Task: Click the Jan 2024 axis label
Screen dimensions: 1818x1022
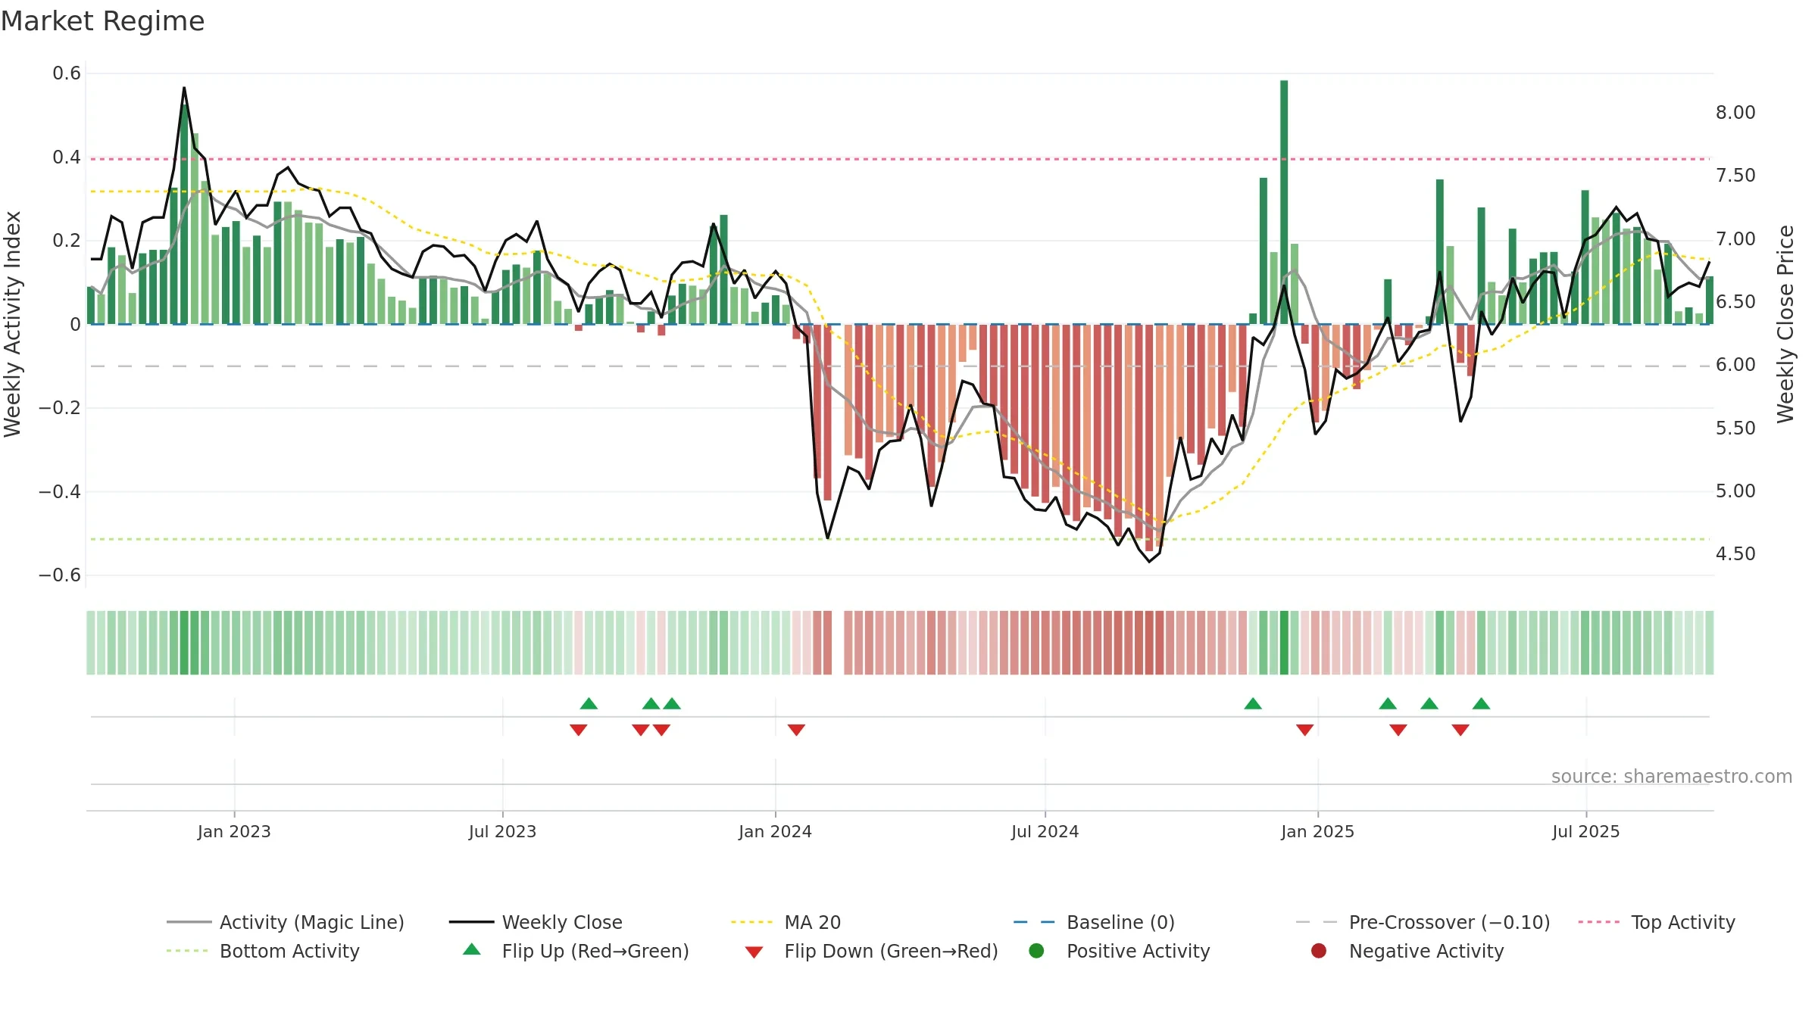Action: (x=775, y=832)
